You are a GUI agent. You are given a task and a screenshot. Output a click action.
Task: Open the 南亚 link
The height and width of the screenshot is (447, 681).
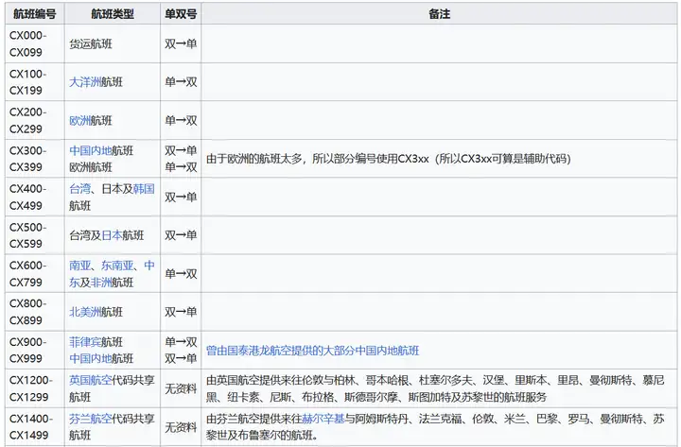click(x=79, y=266)
